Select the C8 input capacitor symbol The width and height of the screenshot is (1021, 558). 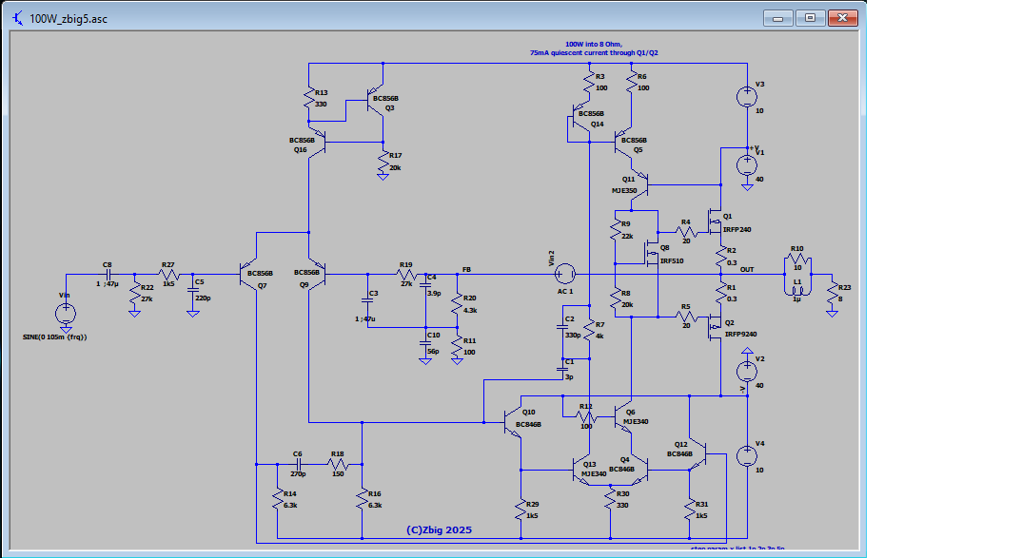click(108, 274)
